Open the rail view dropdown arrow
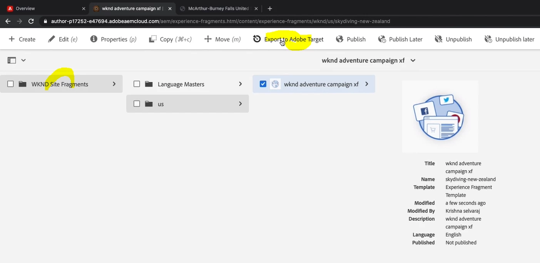Screen dimensions: 540x263 [x=23, y=60]
